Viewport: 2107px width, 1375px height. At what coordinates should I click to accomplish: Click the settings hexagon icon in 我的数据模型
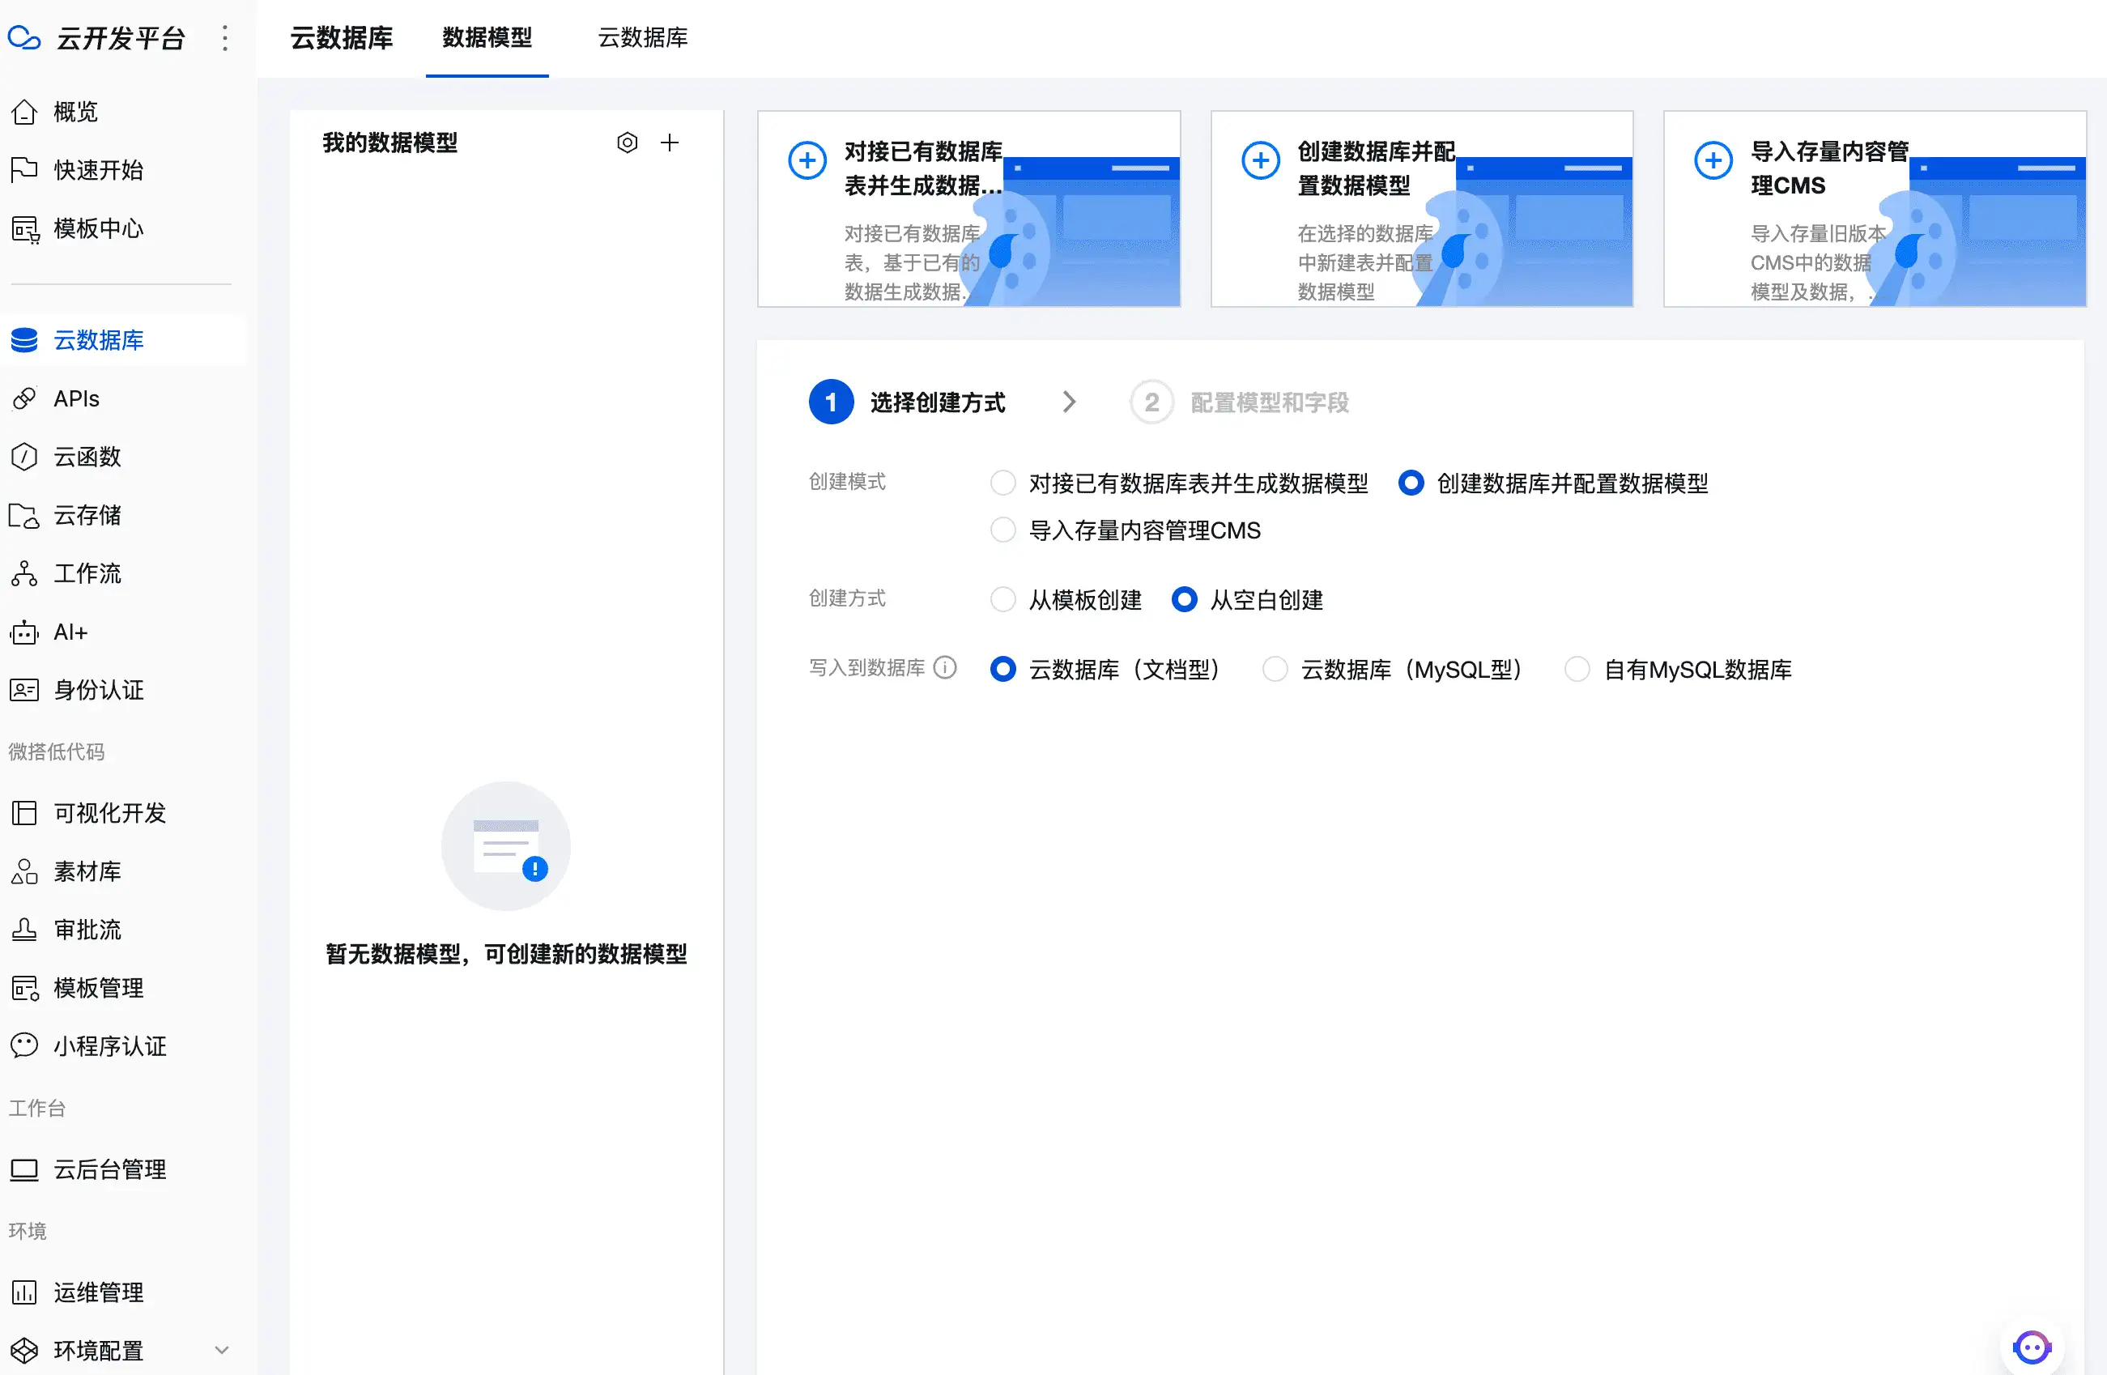click(627, 143)
